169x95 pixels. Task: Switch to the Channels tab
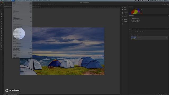[134, 29]
